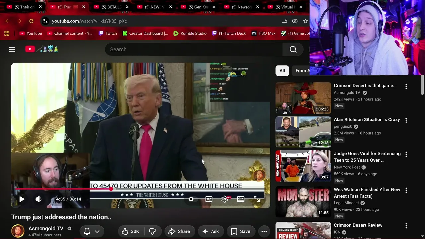Image resolution: width=425 pixels, height=239 pixels.
Task: Open the YouTube bookmark
Action: coord(31,33)
